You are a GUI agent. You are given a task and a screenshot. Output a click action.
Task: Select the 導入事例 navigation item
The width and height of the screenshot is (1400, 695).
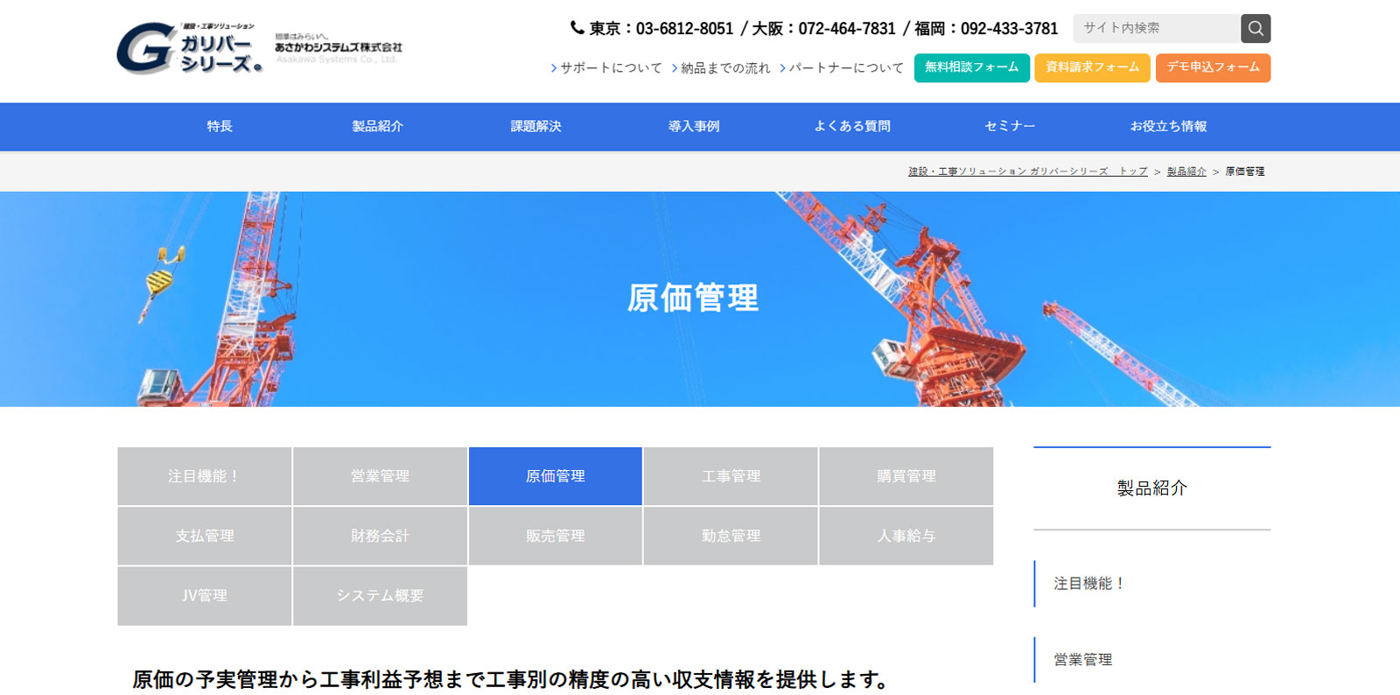[694, 127]
